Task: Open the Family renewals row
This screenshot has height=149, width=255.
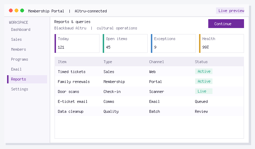Action: (149, 82)
